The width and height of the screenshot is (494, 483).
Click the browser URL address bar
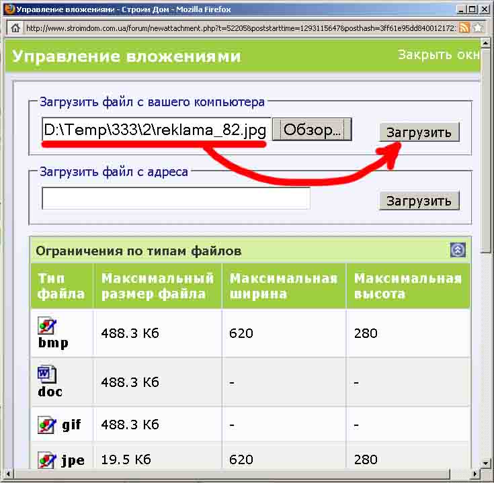[241, 28]
